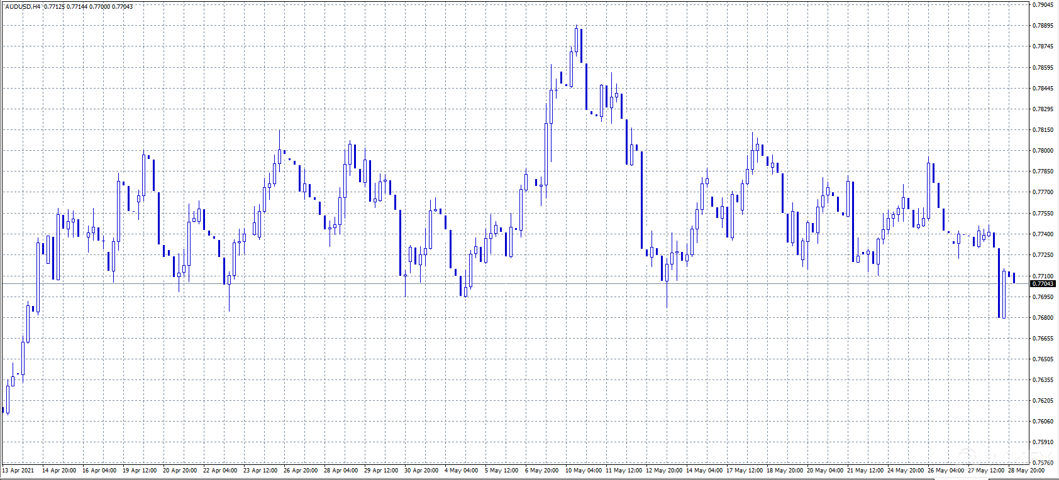The image size is (1059, 480).
Task: Click the 0.77400 price axis label
Action: point(1043,234)
